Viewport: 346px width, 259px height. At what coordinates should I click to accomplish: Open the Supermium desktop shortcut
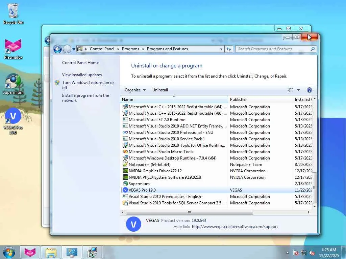[x=13, y=84]
